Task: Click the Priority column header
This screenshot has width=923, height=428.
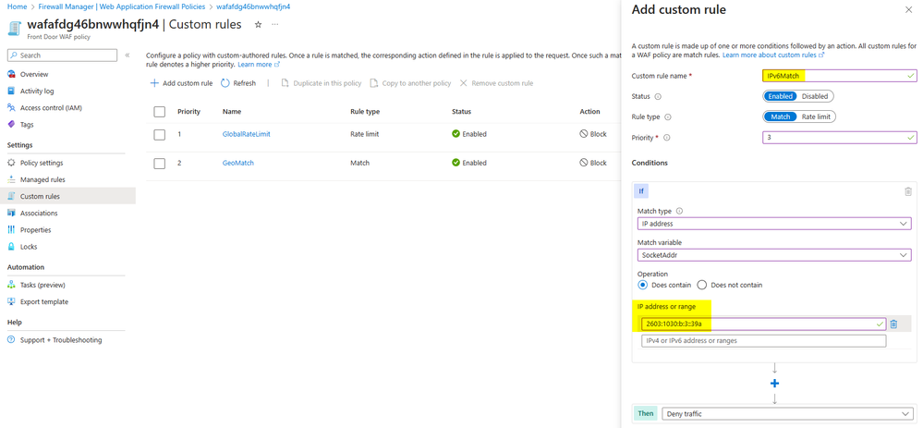Action: point(189,111)
